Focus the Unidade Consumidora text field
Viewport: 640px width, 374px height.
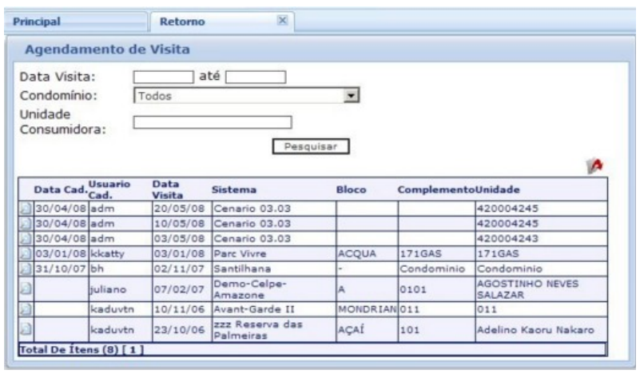click(x=213, y=122)
